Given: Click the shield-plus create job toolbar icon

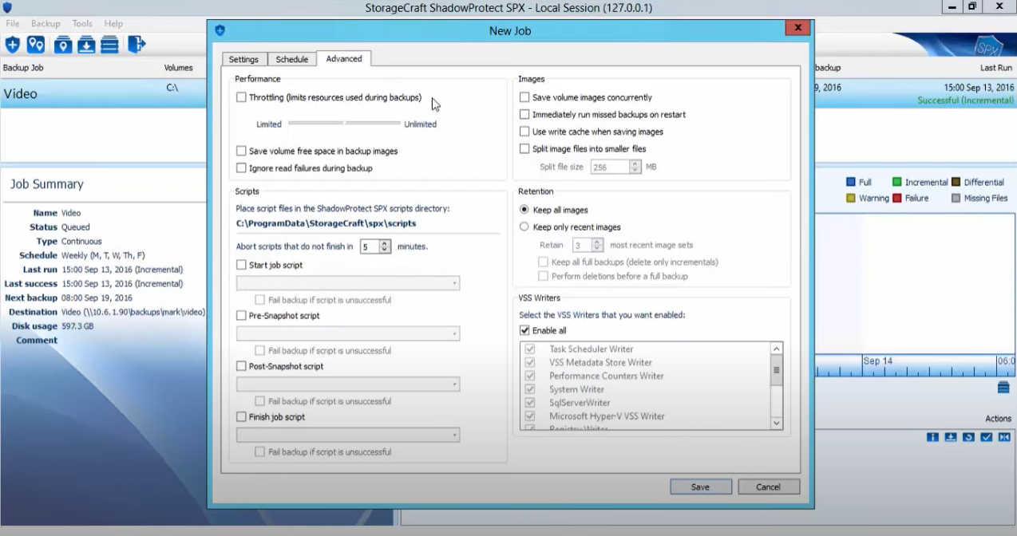Looking at the screenshot, I should pos(11,45).
